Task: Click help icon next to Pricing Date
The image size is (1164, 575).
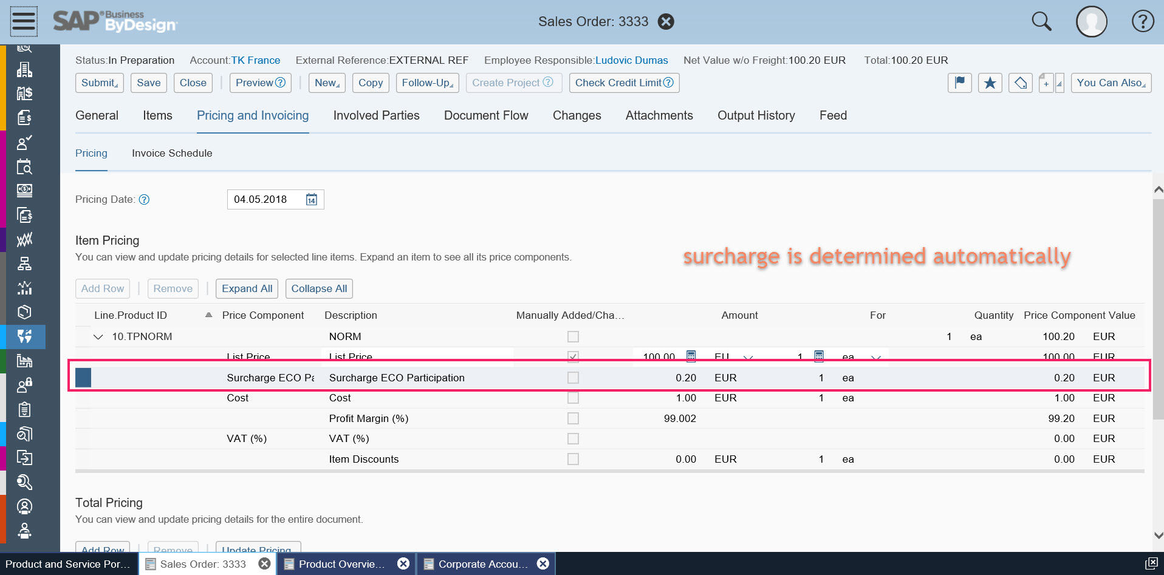Action: (x=144, y=200)
